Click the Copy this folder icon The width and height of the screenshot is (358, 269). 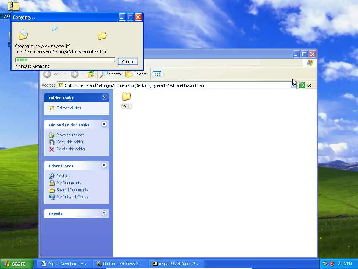[52, 142]
